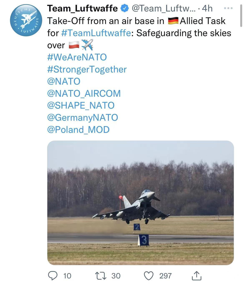The image size is (244, 288).
Task: Open the @GermanyNATO profile link
Action: tap(82, 118)
